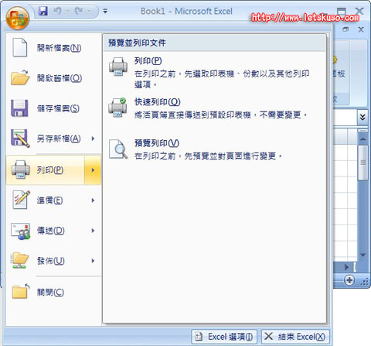Viewport: 371px width, 346px height.
Task: Click the split box above vertical scrollbar
Action: [x=362, y=131]
